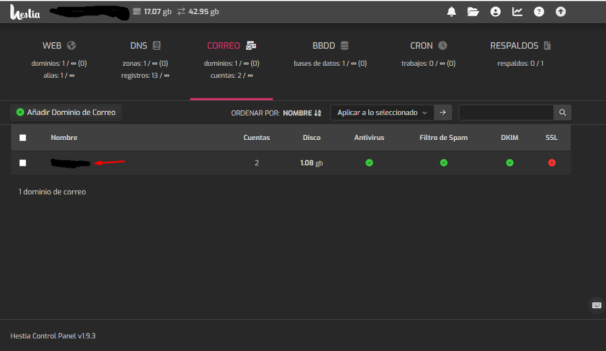Toggle the select-all checkbox in header
Screen dimensions: 606x351
(x=22, y=138)
